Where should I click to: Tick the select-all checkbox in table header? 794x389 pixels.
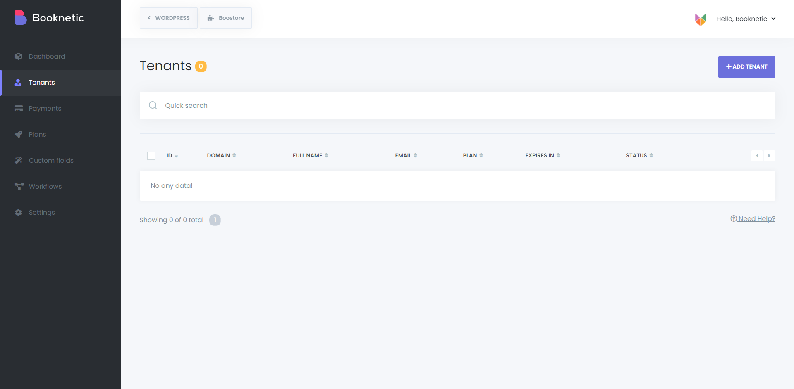pyautogui.click(x=151, y=156)
